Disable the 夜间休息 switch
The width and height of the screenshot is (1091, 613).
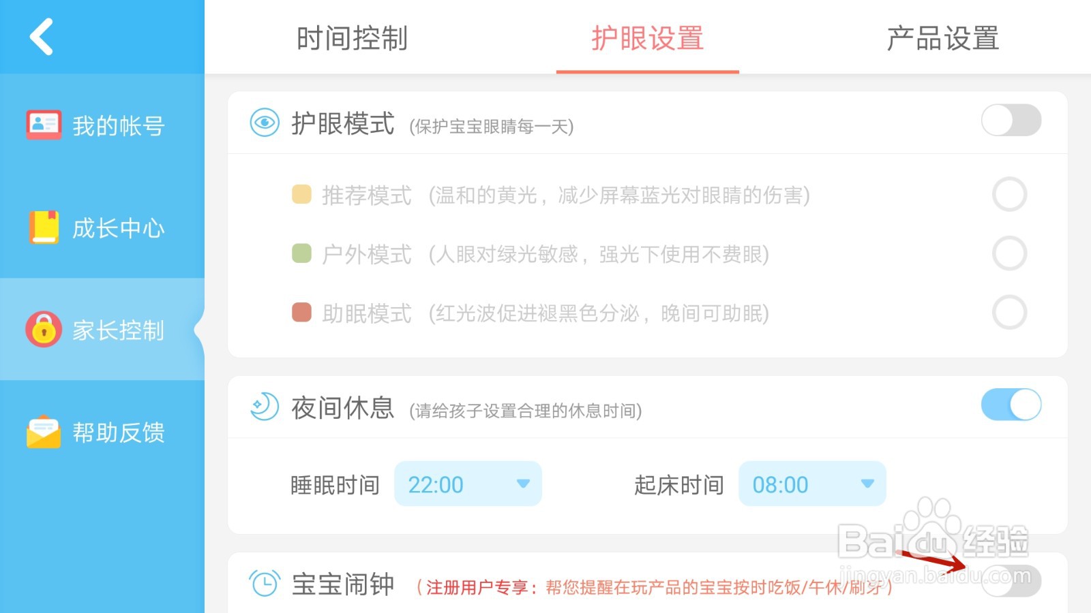[1010, 405]
